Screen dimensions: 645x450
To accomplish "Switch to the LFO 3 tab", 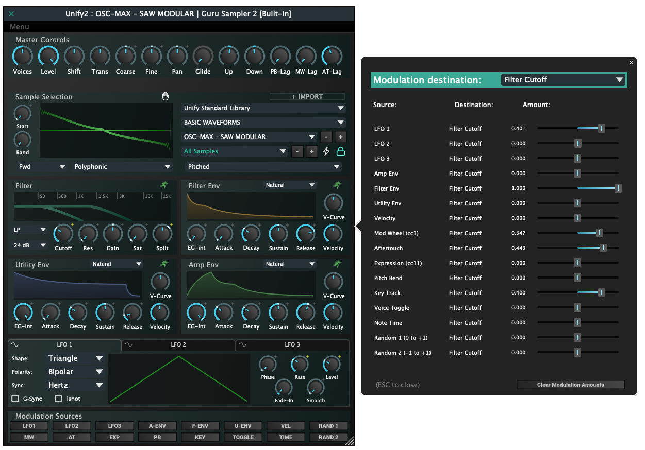I will point(292,344).
